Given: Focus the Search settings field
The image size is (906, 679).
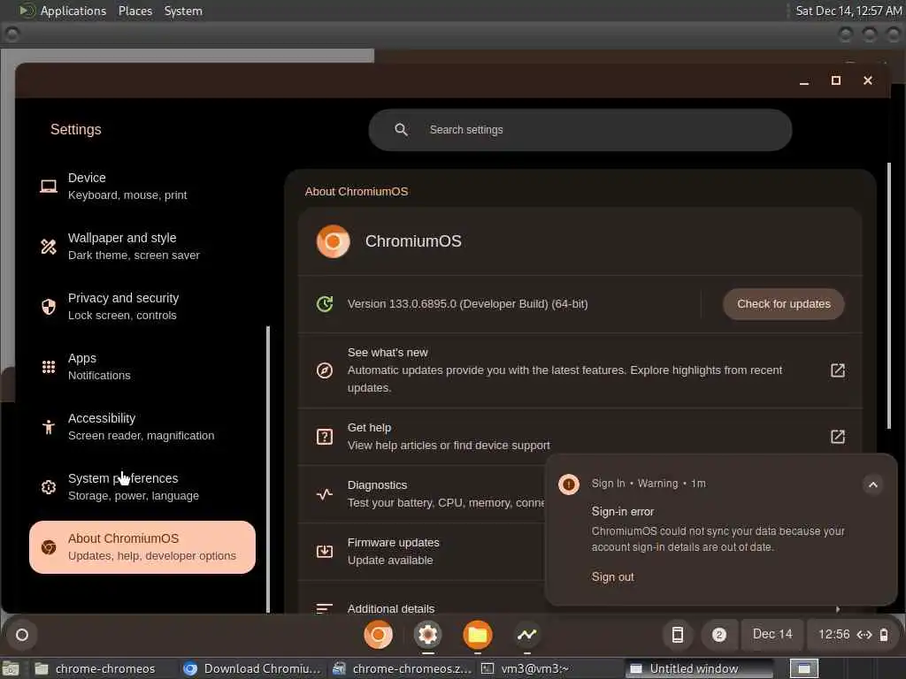Looking at the screenshot, I should pos(580,130).
